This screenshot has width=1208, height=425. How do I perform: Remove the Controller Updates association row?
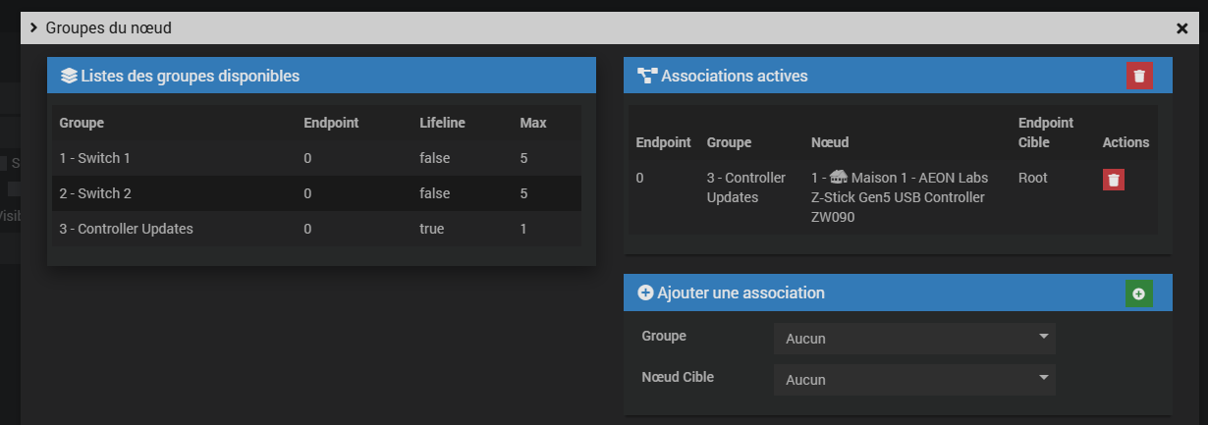(x=1114, y=179)
